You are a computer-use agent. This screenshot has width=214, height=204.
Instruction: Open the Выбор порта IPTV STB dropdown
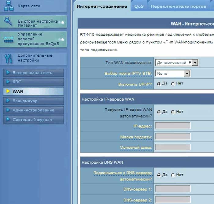pyautogui.click(x=173, y=73)
